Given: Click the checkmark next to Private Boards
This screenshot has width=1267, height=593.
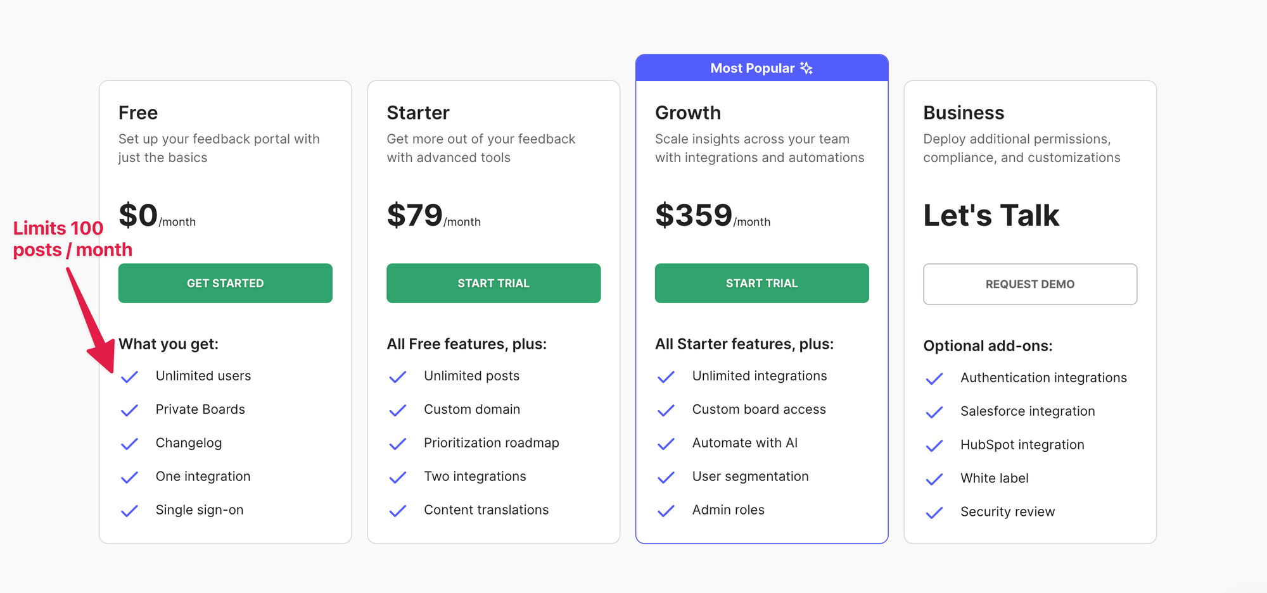Looking at the screenshot, I should pos(129,410).
